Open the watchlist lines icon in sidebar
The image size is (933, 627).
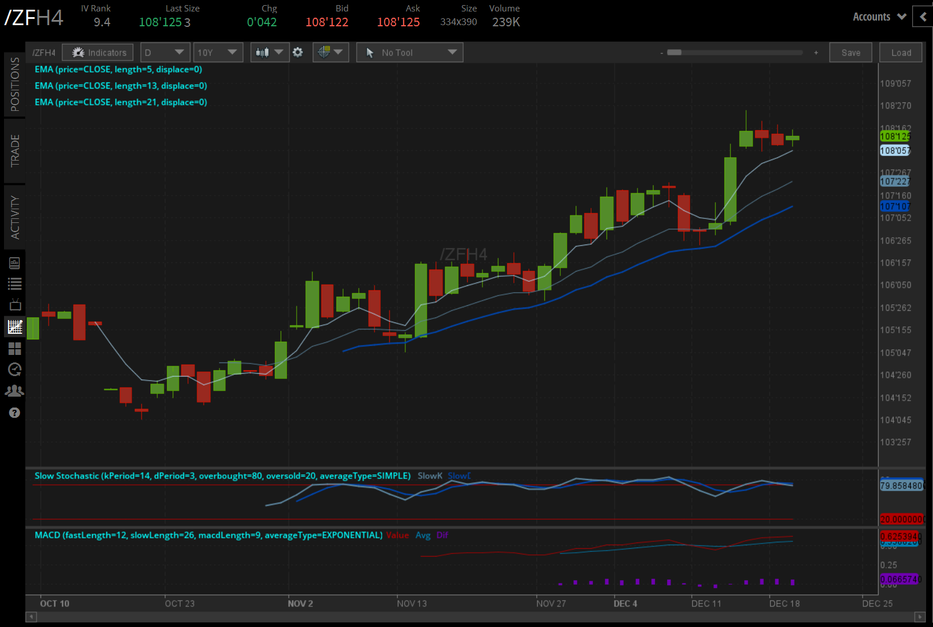tap(14, 283)
